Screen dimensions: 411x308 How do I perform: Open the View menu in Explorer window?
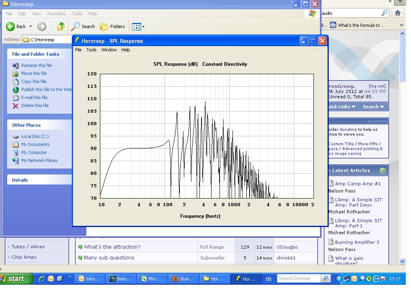37,14
